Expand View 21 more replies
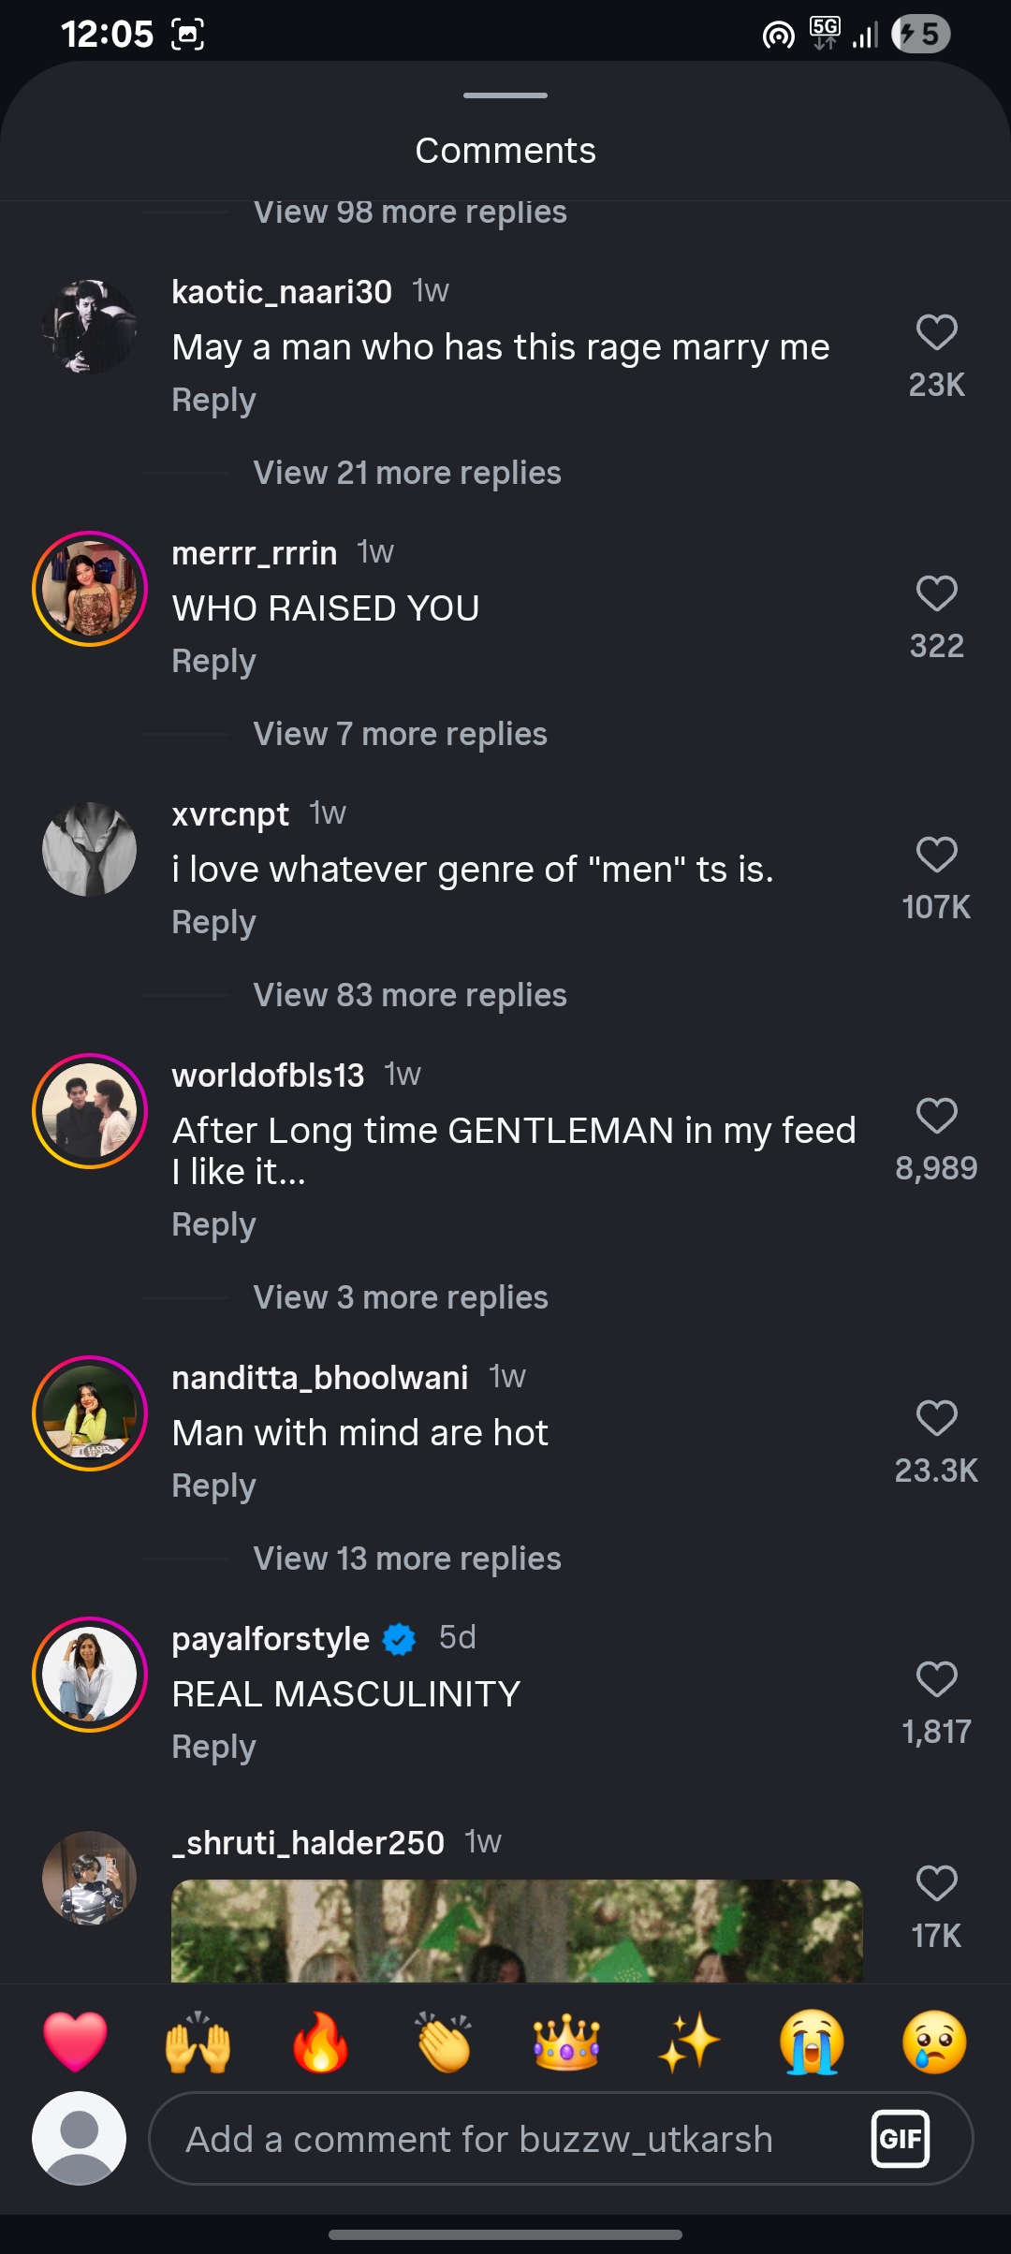Screen dimensions: 1011x2254 tap(407, 473)
